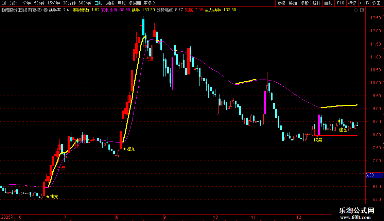Switch to 分时 intraday view

coord(14,3)
